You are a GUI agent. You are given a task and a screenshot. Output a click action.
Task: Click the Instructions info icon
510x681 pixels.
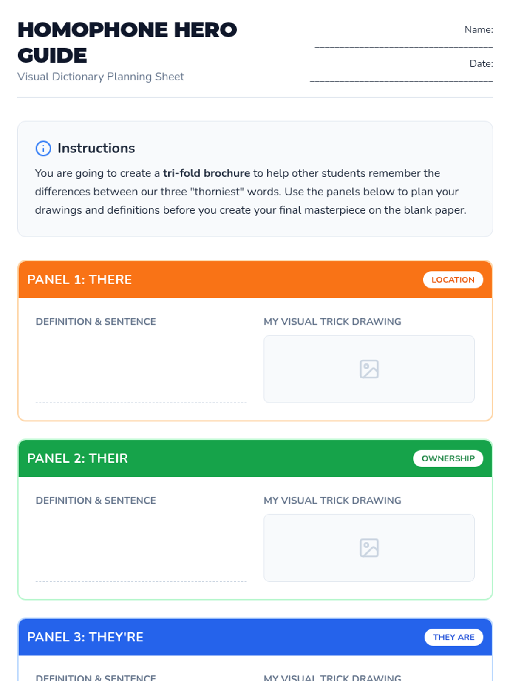click(x=43, y=148)
